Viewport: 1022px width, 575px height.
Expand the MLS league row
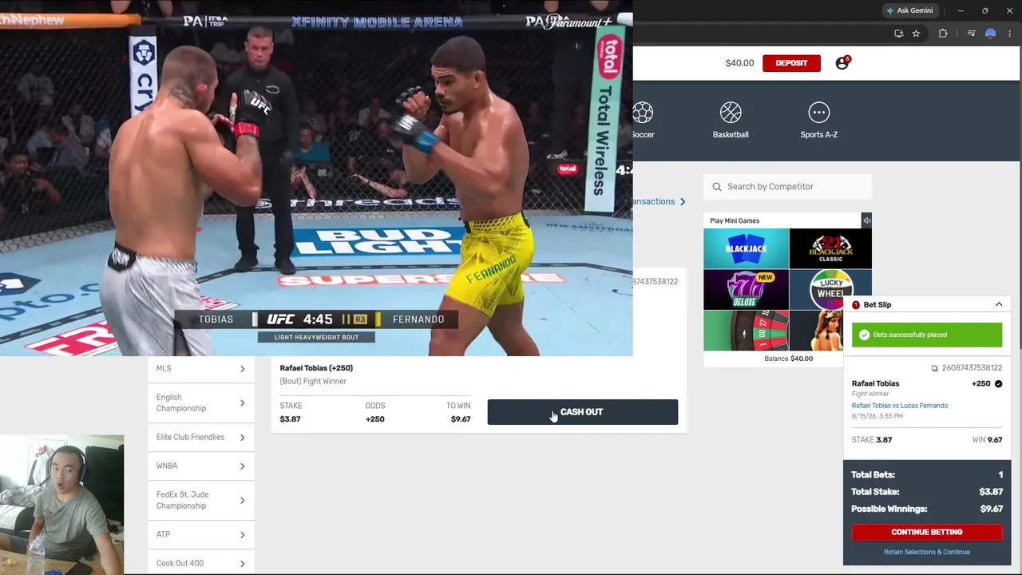200,368
